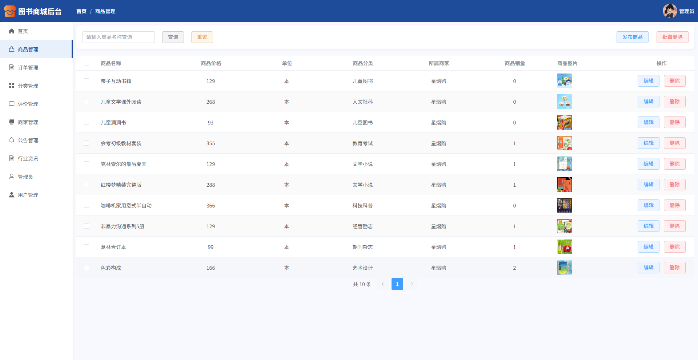Click the merchant management store icon
The image size is (698, 360).
[12, 122]
